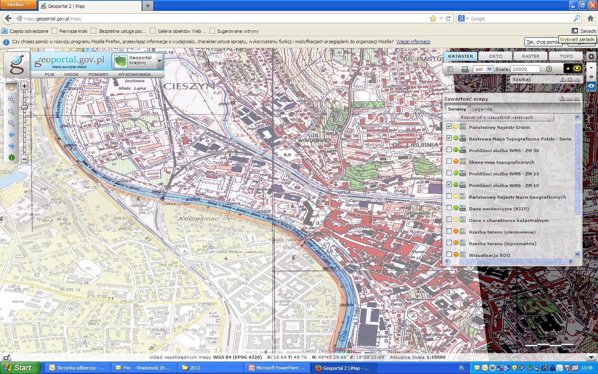Enable Skany map topograficznych layer
Viewport: 598px width, 374px height.
tap(449, 161)
